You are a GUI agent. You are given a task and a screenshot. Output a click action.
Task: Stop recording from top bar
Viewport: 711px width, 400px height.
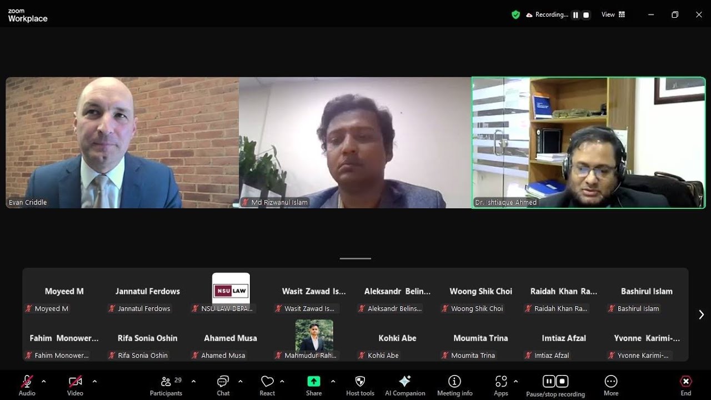click(x=586, y=15)
